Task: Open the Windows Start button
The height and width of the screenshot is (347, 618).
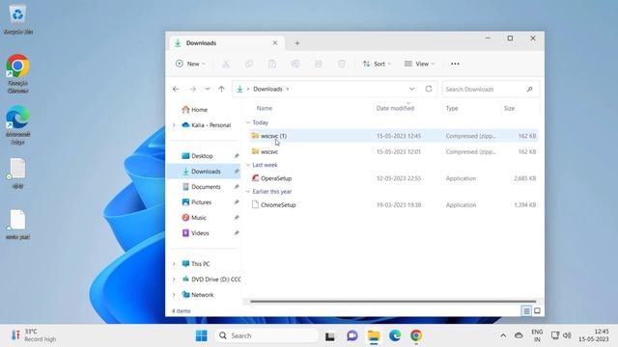Action: [x=202, y=335]
